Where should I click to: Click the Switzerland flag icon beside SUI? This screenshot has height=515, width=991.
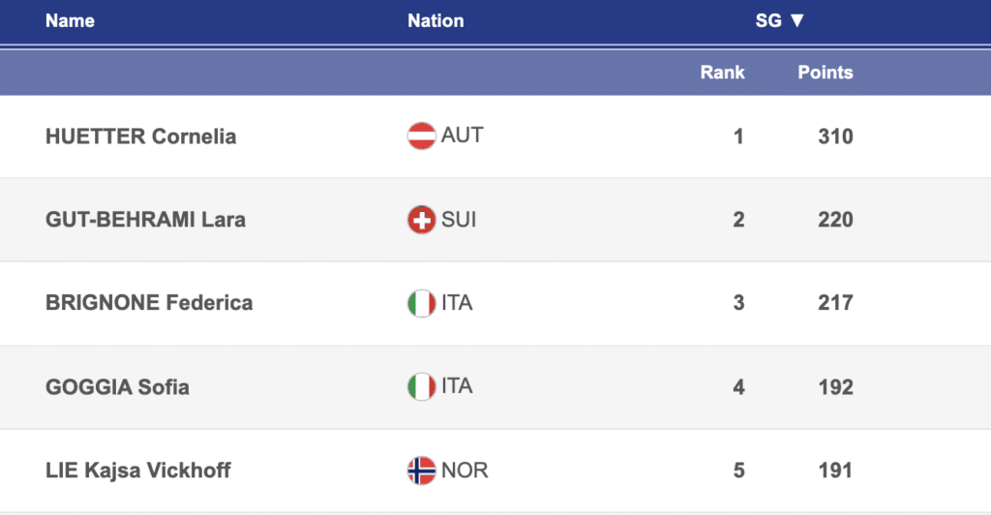[x=422, y=220]
